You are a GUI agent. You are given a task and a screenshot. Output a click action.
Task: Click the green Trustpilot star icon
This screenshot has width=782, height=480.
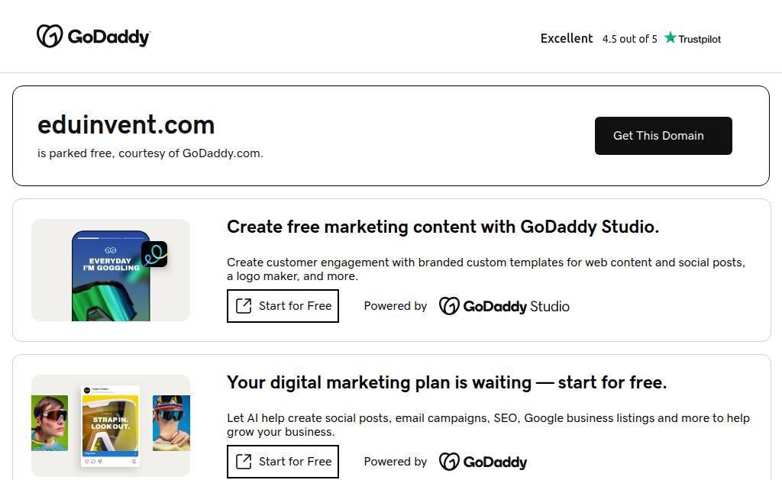point(671,38)
